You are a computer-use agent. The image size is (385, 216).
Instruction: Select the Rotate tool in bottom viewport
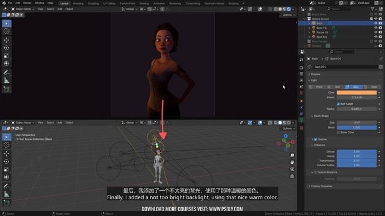(x=7, y=161)
